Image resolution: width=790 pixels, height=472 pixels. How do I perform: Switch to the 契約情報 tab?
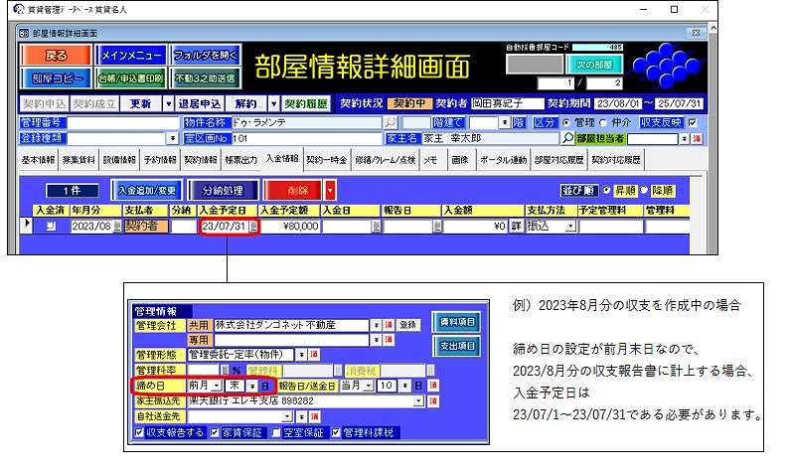[x=201, y=159]
